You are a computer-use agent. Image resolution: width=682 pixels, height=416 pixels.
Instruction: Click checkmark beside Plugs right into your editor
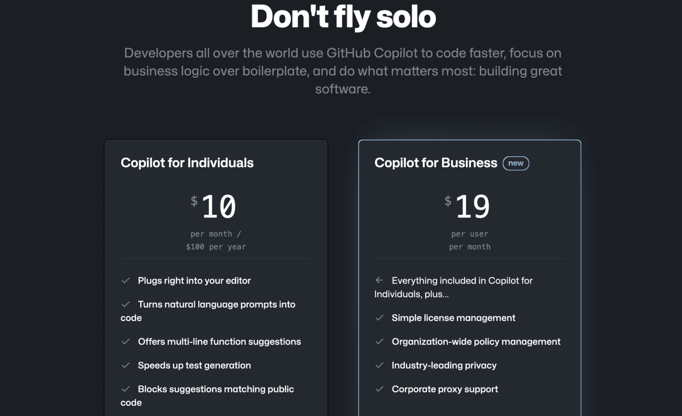point(126,281)
